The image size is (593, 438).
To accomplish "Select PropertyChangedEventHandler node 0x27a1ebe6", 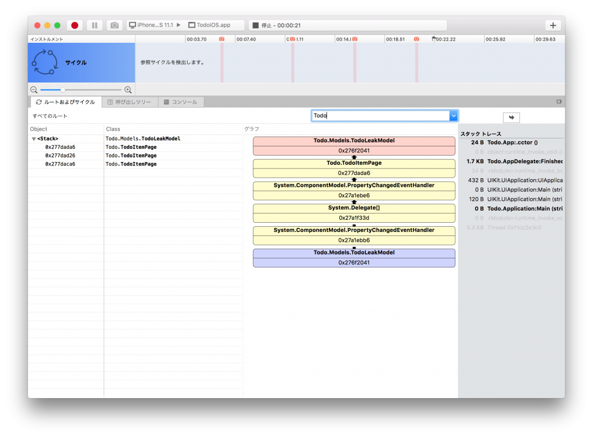I will (x=354, y=191).
